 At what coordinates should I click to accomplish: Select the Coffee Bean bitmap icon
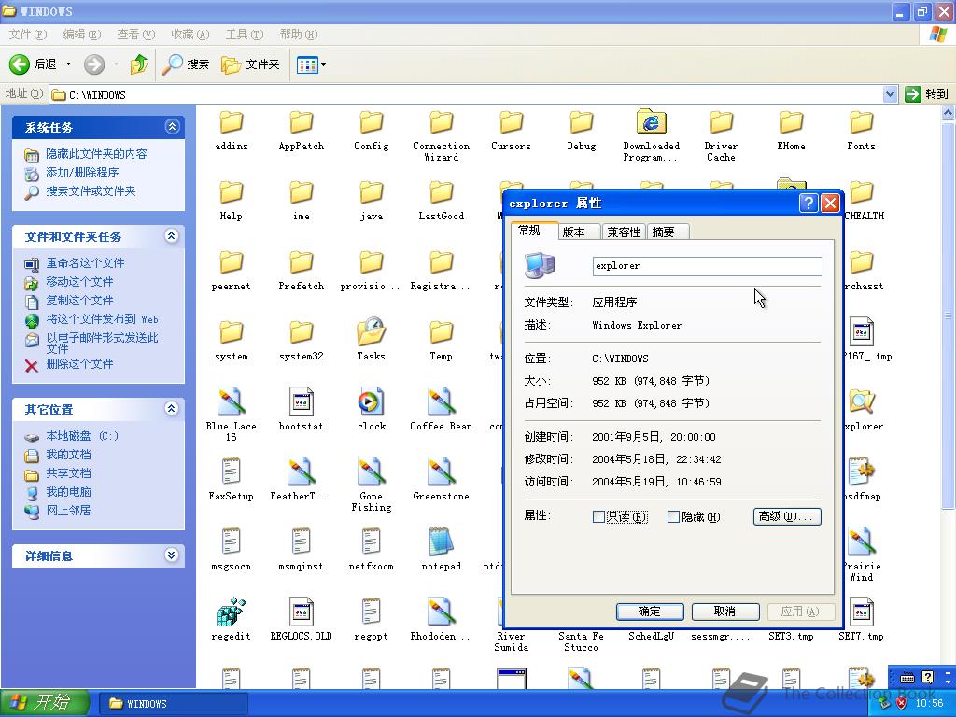(441, 401)
